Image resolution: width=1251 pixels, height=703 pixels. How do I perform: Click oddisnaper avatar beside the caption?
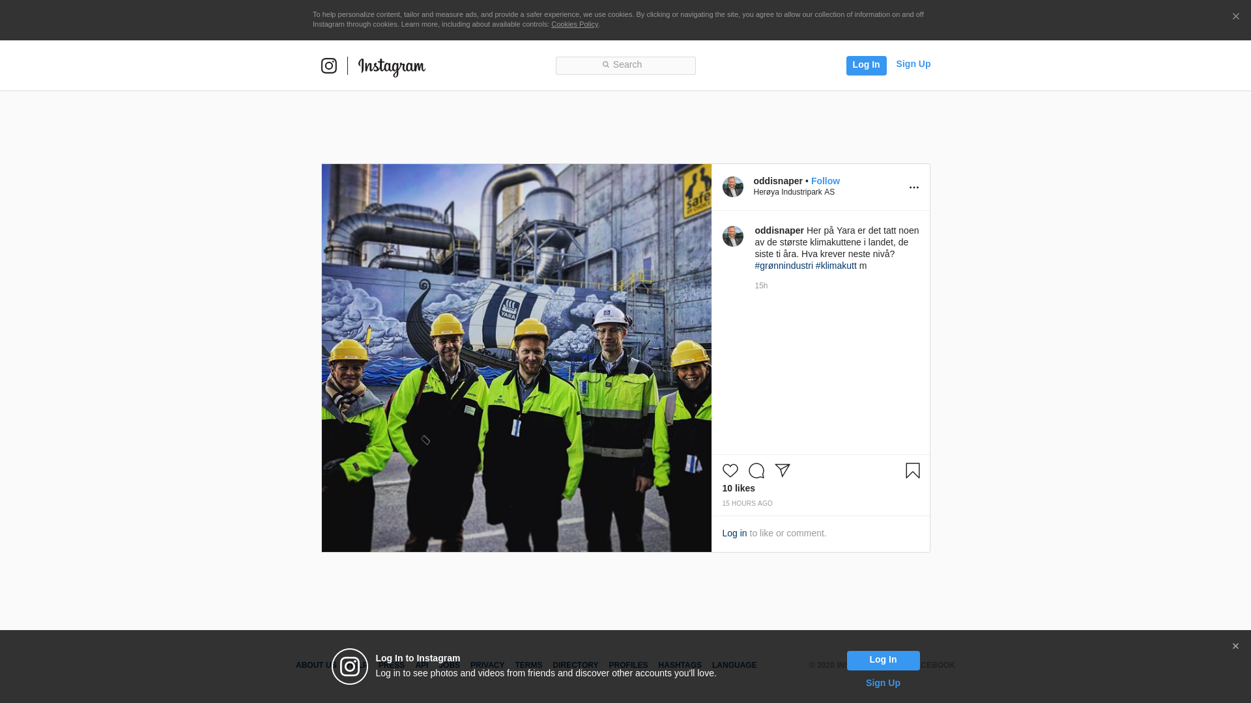click(x=732, y=236)
